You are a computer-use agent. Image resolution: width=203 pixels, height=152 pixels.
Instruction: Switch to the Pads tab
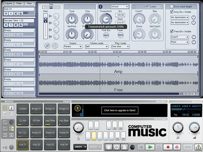tap(19, 3)
